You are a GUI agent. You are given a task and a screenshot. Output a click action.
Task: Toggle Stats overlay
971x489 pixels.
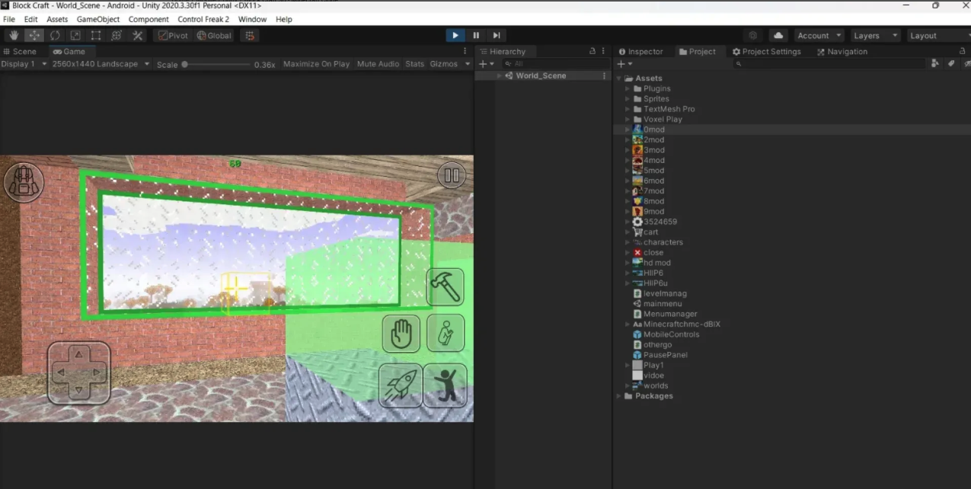pyautogui.click(x=415, y=64)
